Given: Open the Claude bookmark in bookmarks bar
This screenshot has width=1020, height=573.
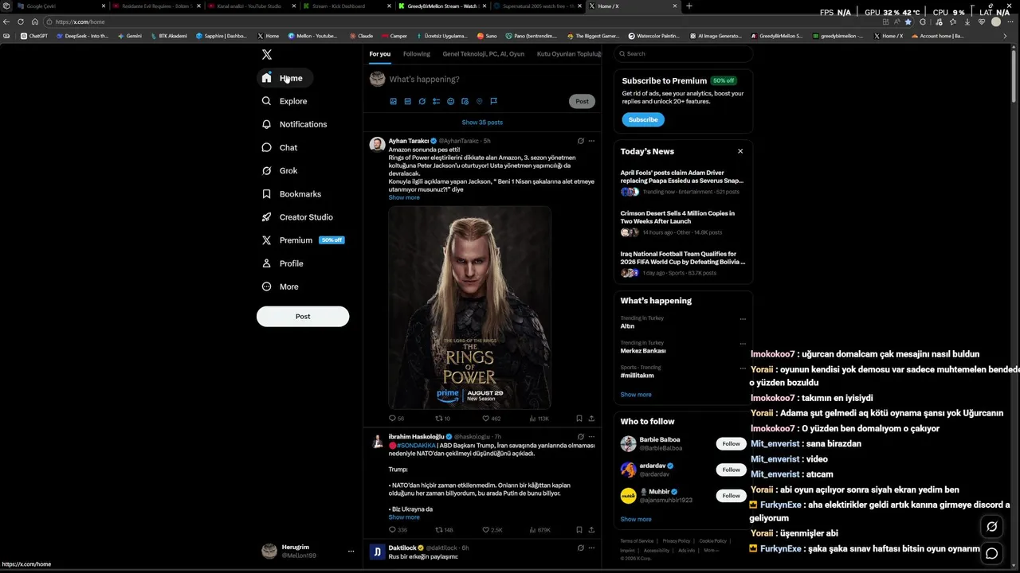Looking at the screenshot, I should pyautogui.click(x=361, y=36).
